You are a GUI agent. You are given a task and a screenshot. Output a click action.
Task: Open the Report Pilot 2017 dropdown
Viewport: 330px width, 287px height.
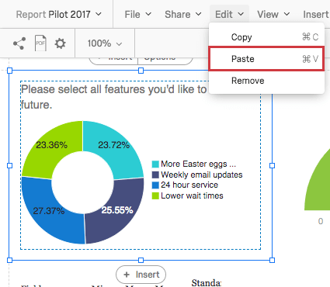click(59, 14)
